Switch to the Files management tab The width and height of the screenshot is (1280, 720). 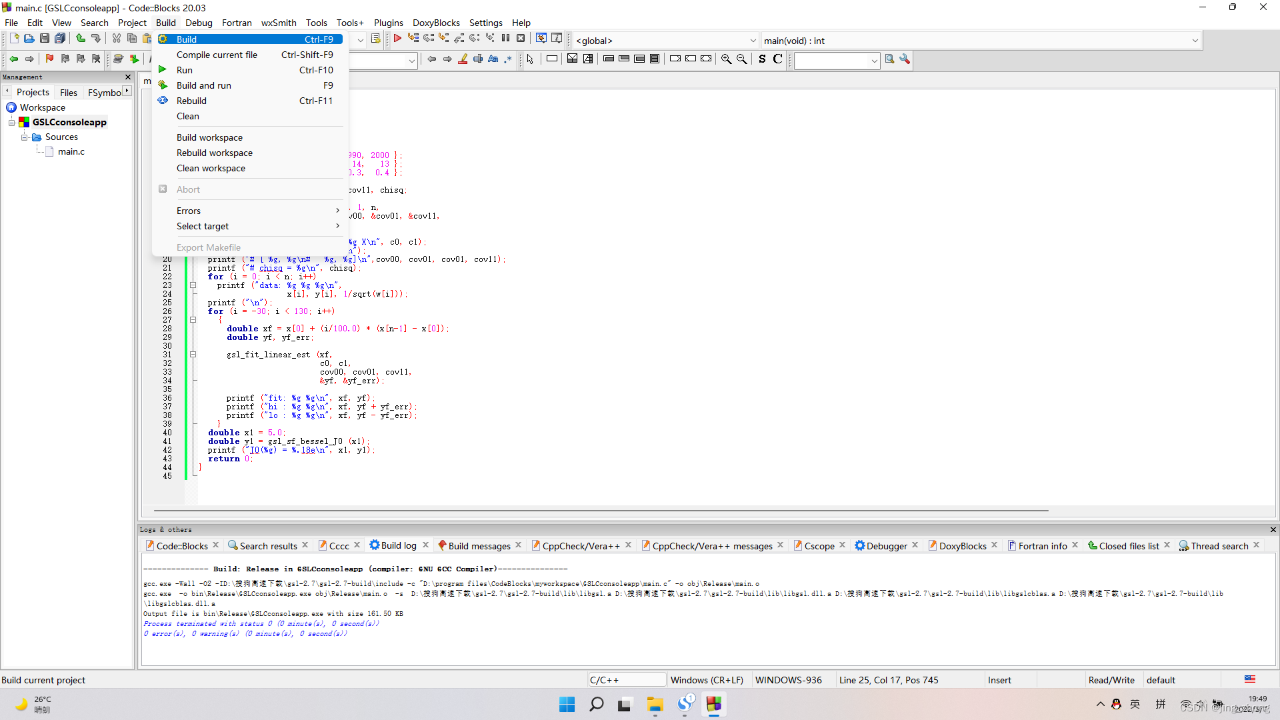click(69, 93)
